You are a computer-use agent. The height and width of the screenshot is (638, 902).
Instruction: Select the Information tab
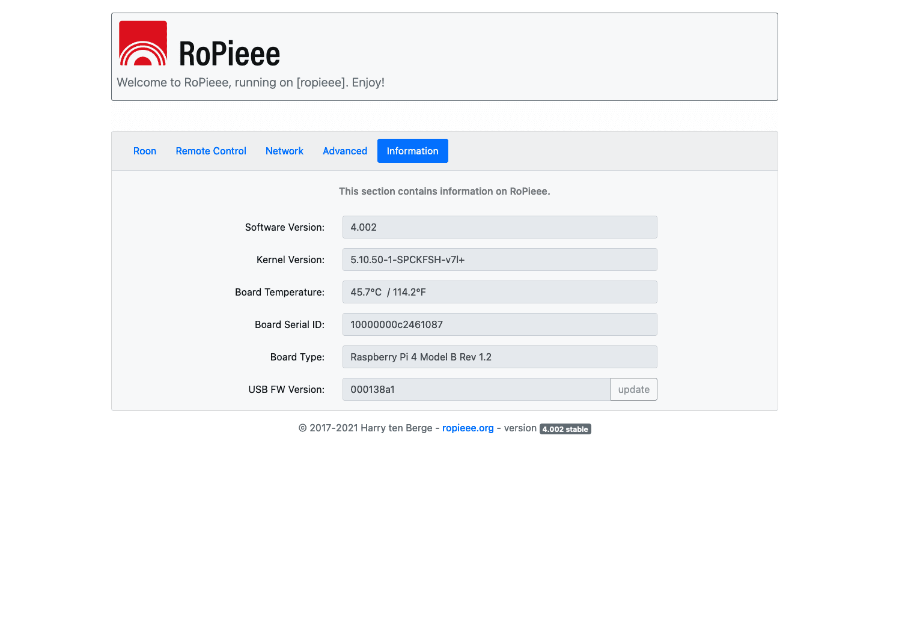413,151
